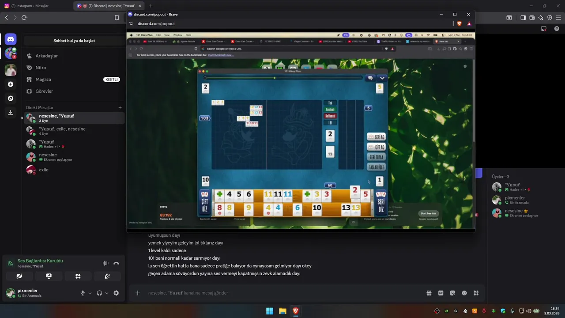Screen dimensions: 565x318
Task: Switch to Discord nesesine browser tab
Action: pos(109,6)
